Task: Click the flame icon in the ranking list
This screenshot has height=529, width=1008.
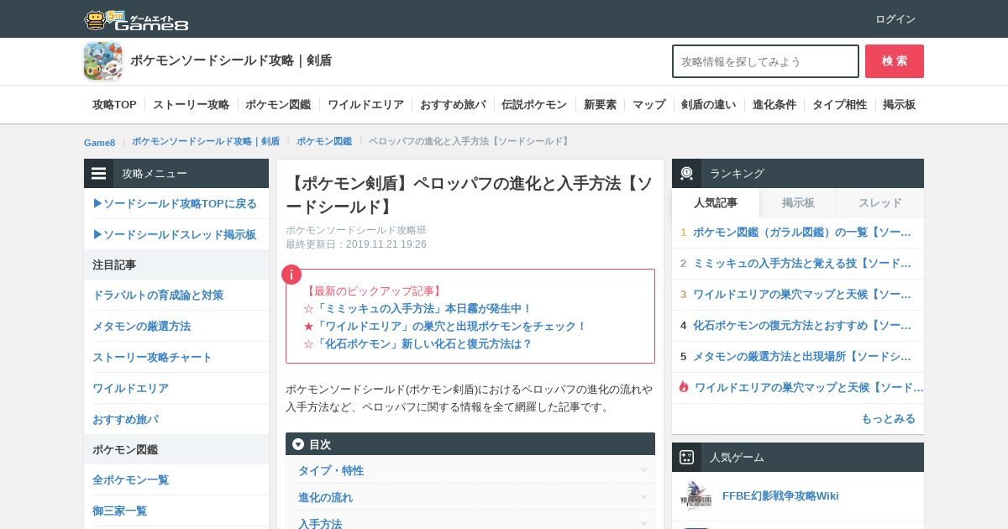Action: pyautogui.click(x=684, y=387)
